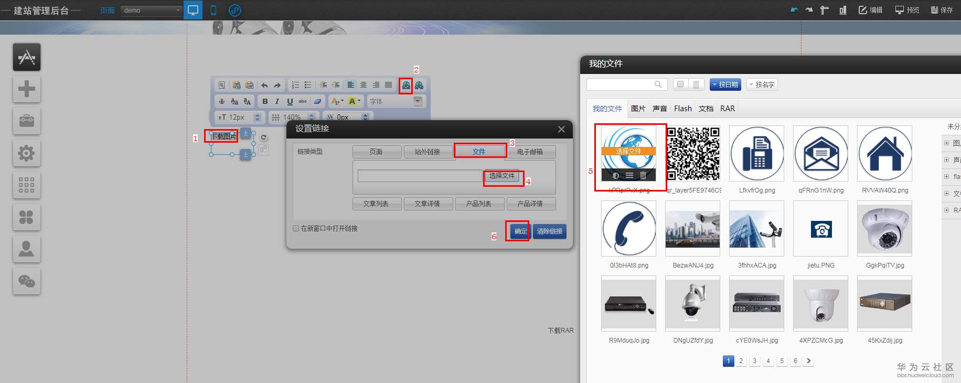Sort files by date
Screen dimensions: 961x383
(725, 84)
